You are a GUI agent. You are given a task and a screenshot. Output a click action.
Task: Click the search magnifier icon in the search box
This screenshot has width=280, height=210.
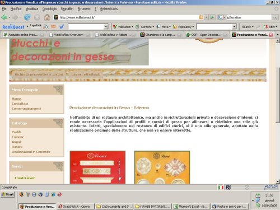tap(275, 17)
